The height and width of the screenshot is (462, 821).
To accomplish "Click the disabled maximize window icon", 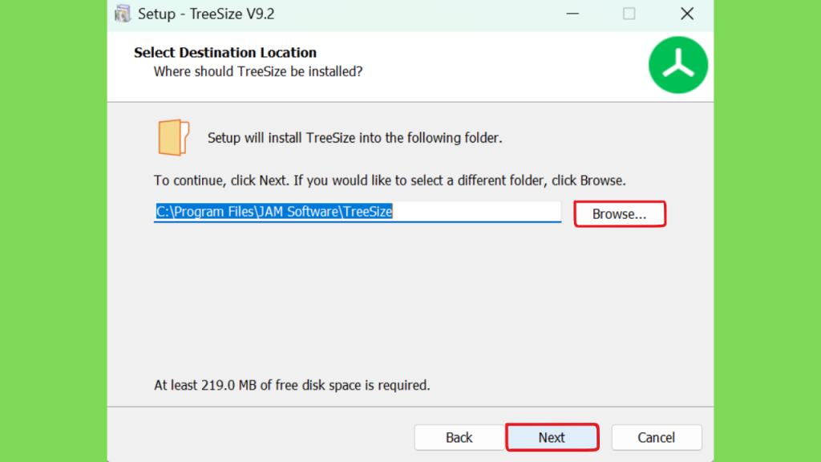I will [629, 14].
